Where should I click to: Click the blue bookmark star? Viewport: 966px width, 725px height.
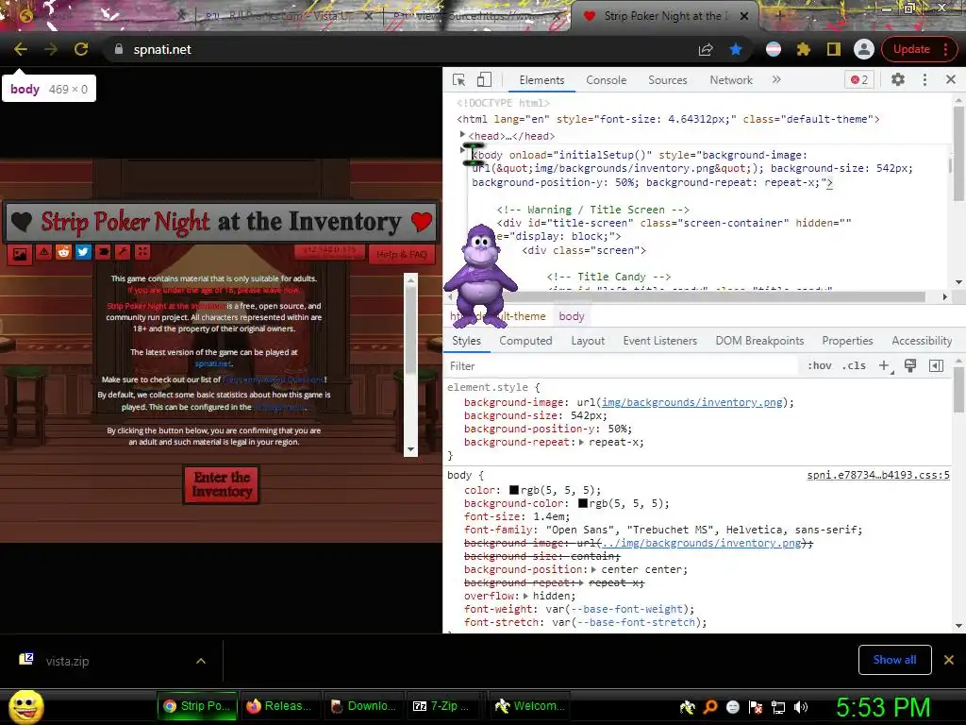click(736, 49)
